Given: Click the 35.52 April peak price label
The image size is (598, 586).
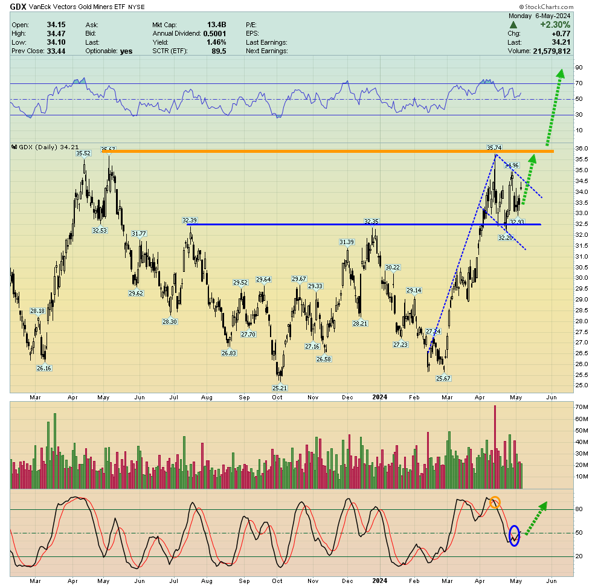Looking at the screenshot, I should point(83,153).
